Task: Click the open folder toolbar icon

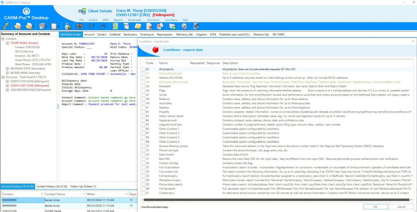Action: [x=29, y=26]
